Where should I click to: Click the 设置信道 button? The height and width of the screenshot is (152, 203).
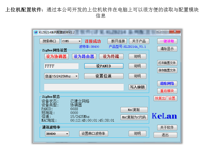(x=104, y=76)
